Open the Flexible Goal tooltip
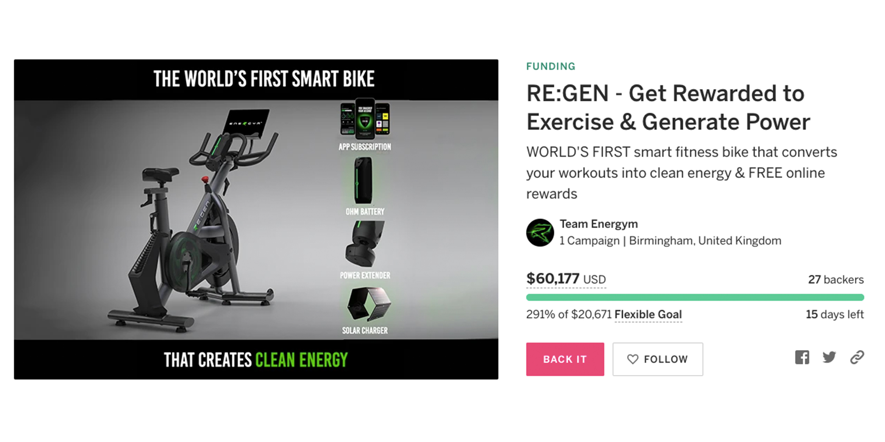The height and width of the screenshot is (442, 885). pyautogui.click(x=648, y=315)
